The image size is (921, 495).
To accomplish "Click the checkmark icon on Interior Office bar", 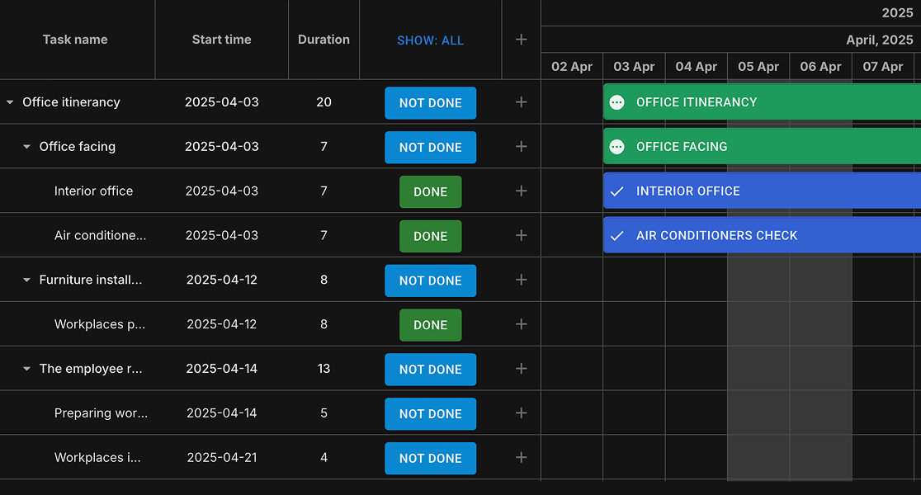I will [x=616, y=191].
